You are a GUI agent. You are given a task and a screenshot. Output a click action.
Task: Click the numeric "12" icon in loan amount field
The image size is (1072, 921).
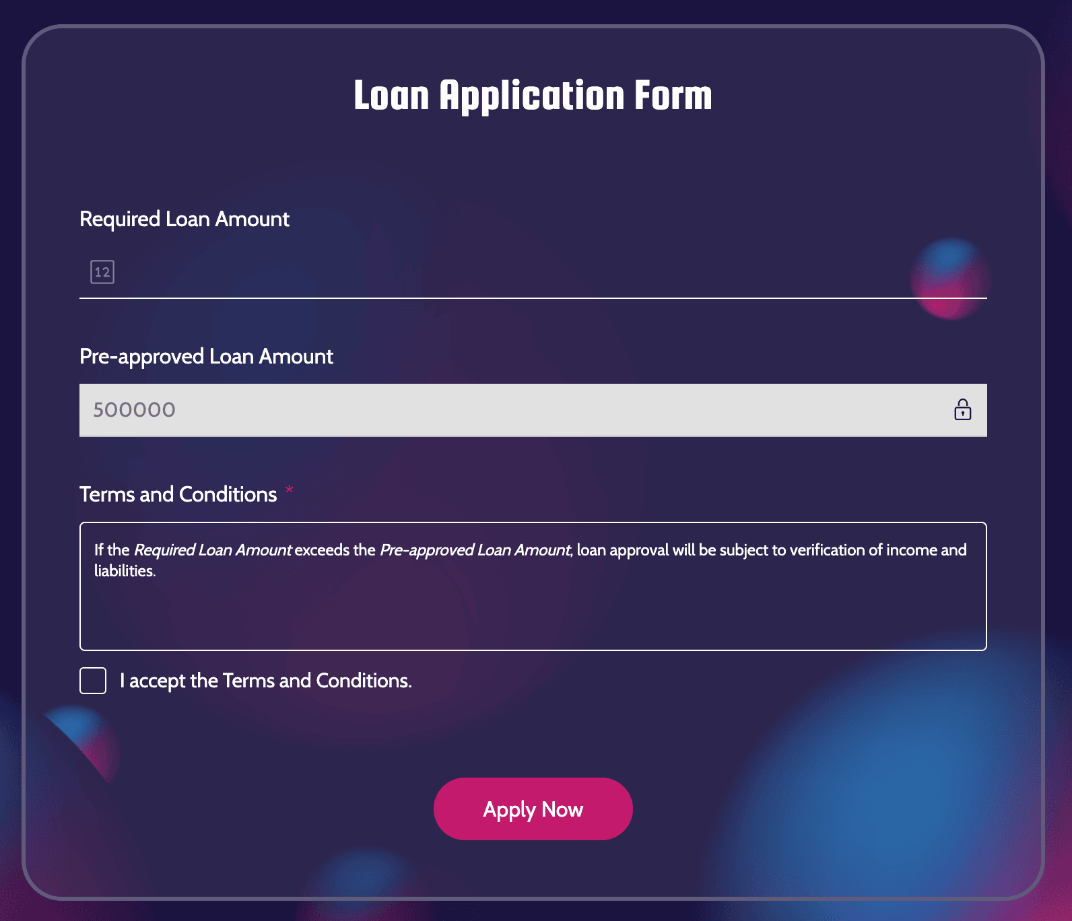102,272
